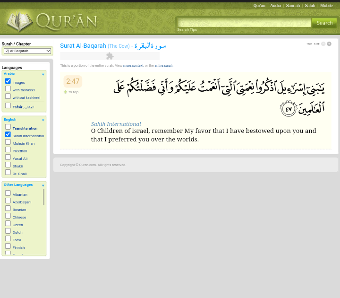Click the missing plugin puzzle icon
This screenshot has width=340, height=298.
coord(110,56)
